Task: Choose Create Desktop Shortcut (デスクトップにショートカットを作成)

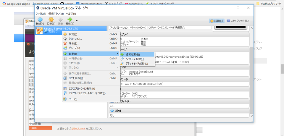Action: point(91,93)
